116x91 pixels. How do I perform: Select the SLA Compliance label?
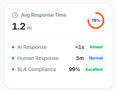coord(37,70)
